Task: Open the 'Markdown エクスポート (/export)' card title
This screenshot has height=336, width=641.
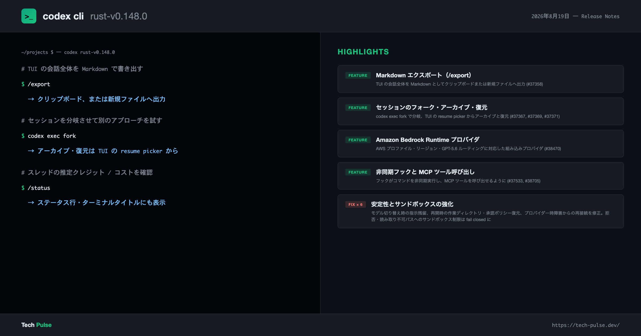Action: click(x=424, y=75)
